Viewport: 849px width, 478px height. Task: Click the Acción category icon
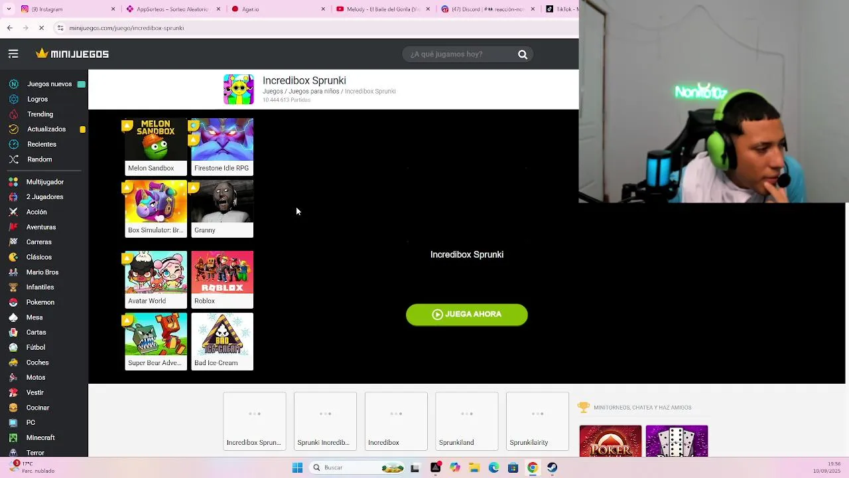point(13,212)
